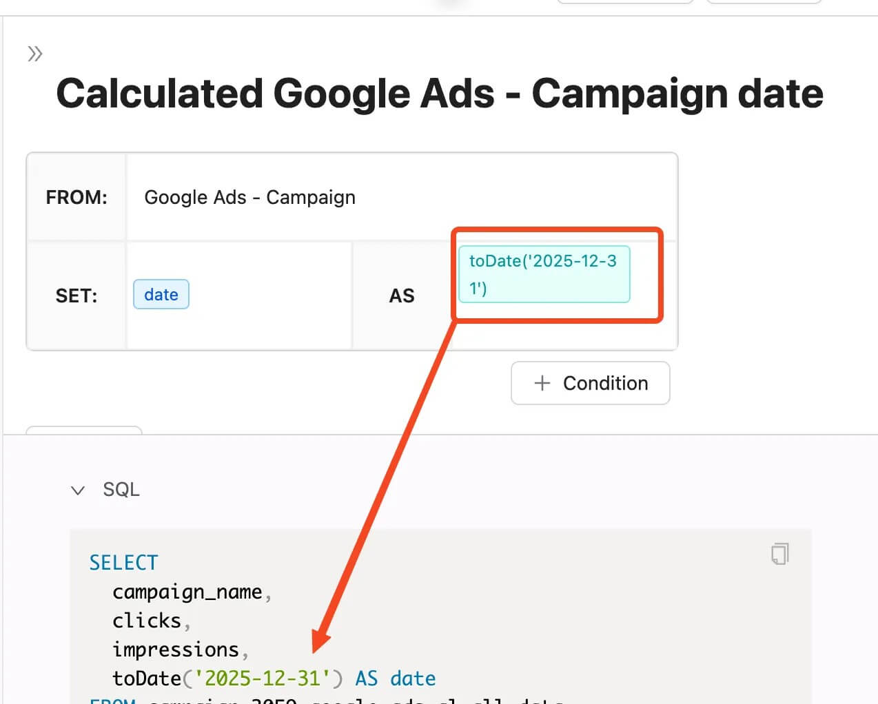Click the clicks column in SQL code
Viewport: 878px width, 704px height.
point(147,621)
